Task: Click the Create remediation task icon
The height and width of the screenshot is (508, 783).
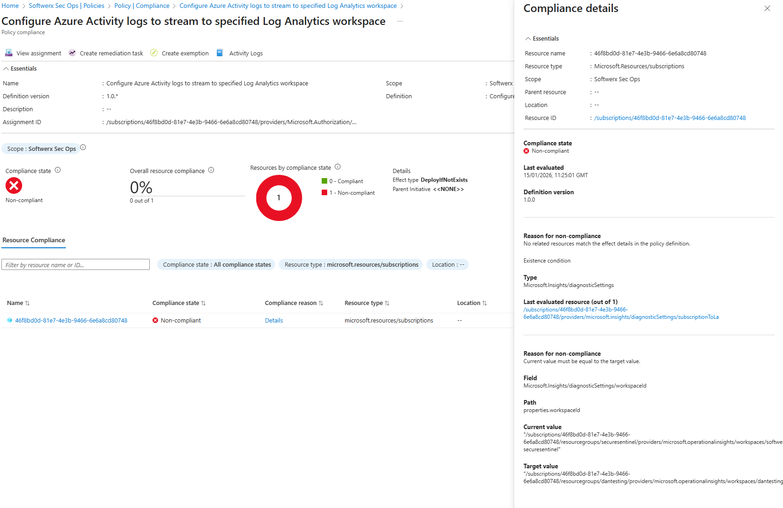Action: tap(72, 53)
